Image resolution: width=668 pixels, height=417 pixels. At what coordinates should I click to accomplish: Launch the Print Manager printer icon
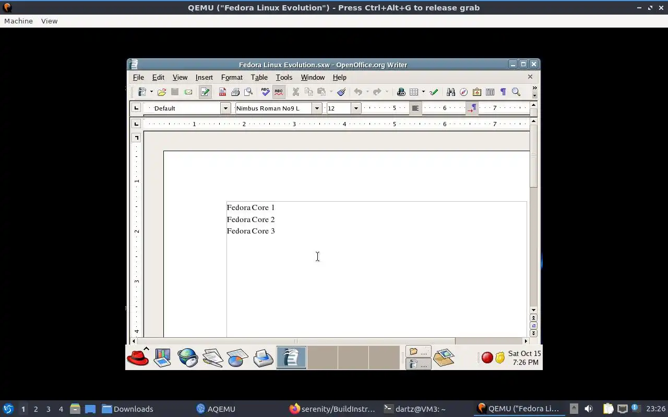click(x=263, y=358)
